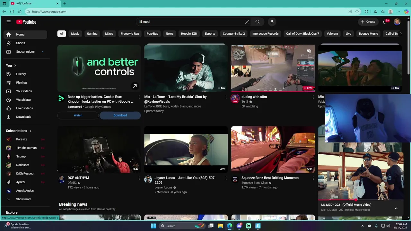This screenshot has height=231, width=411.
Task: Open History in the sidebar
Action: [x=26, y=74]
